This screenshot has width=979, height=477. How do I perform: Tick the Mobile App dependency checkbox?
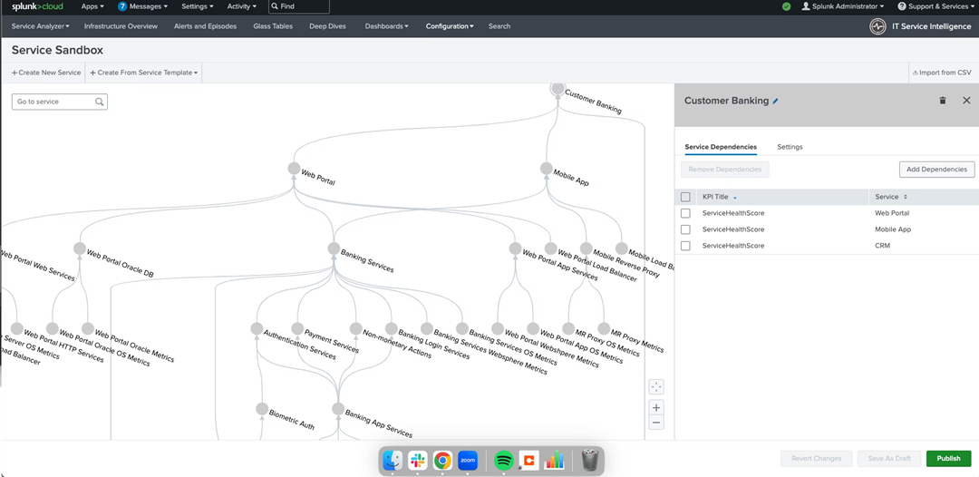[x=685, y=229]
